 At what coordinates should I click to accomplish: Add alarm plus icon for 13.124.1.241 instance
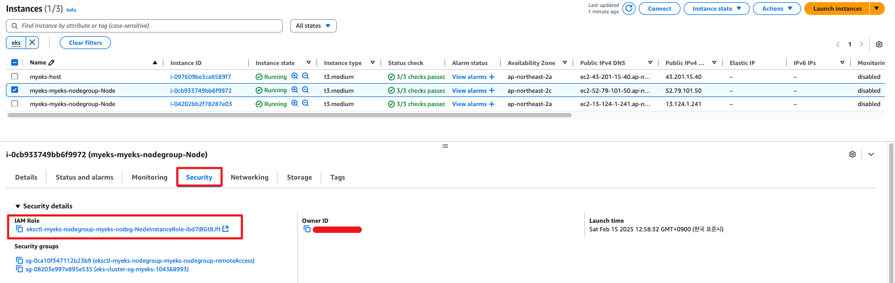tap(492, 104)
